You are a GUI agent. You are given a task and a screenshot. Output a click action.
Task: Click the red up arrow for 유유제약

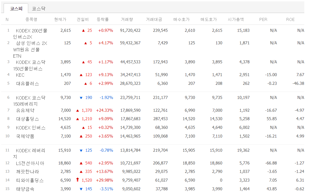(78, 111)
